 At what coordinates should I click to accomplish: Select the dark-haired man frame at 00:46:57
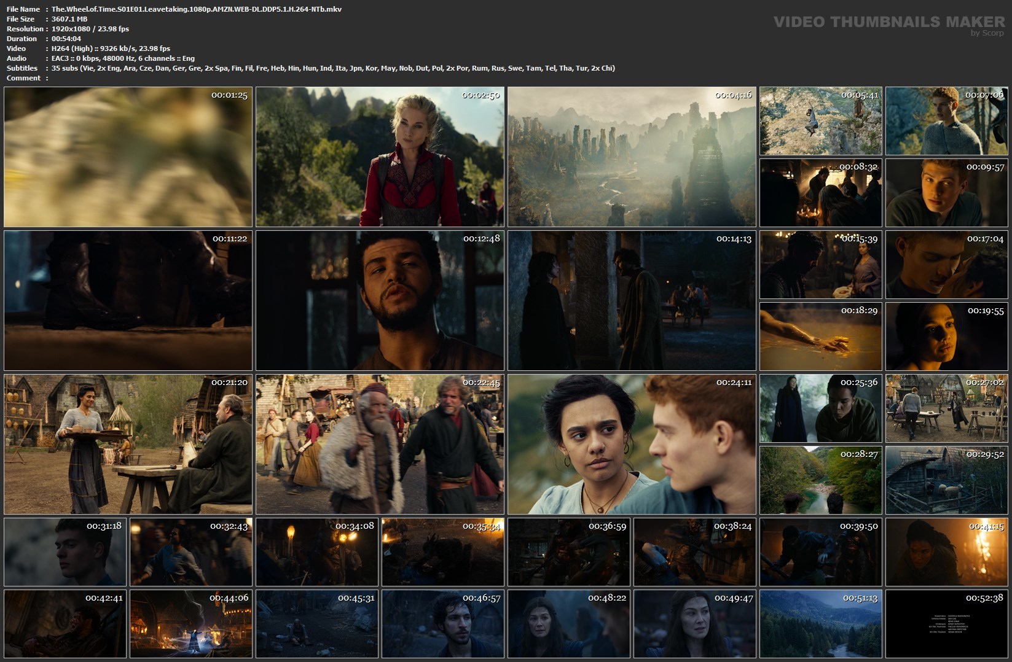click(x=443, y=624)
